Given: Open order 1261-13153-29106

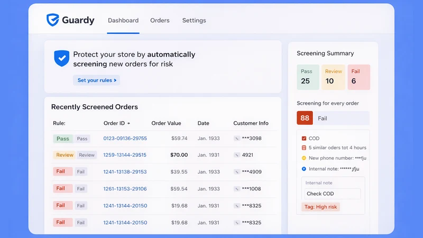Looking at the screenshot, I should point(125,189).
